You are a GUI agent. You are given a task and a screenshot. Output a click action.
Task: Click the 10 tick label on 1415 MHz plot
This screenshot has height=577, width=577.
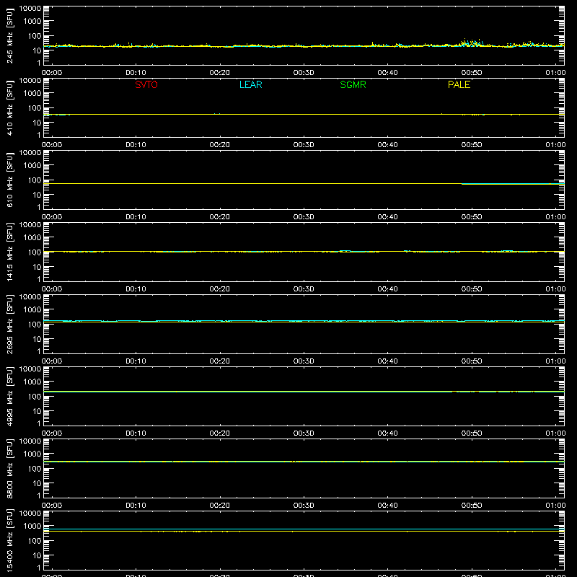pos(37,267)
